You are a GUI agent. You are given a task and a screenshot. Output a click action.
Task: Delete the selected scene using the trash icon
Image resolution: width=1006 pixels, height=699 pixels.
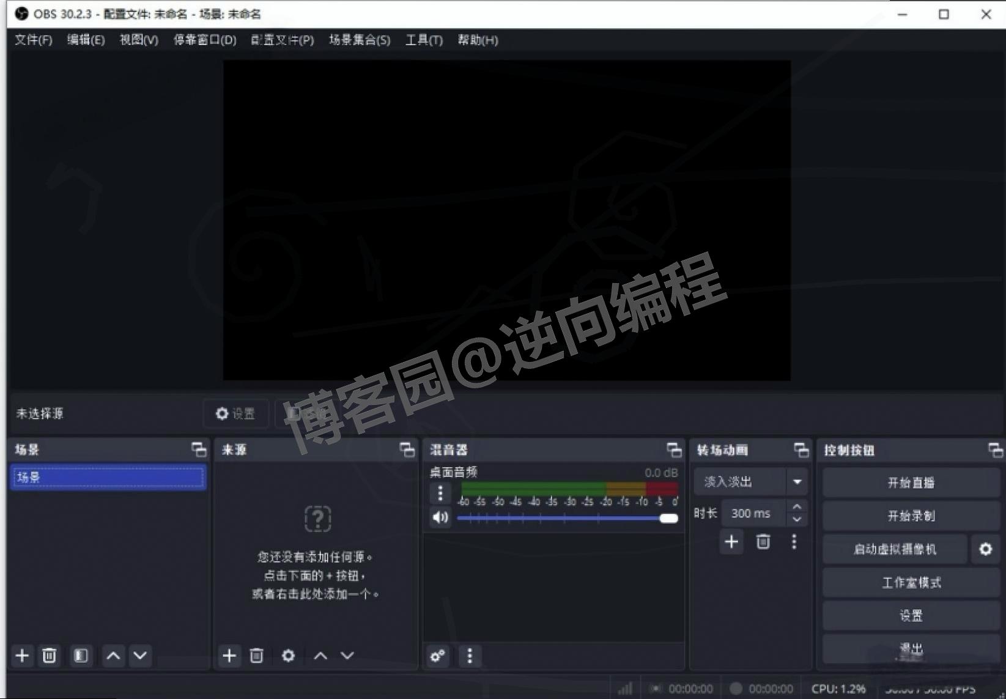coord(50,656)
